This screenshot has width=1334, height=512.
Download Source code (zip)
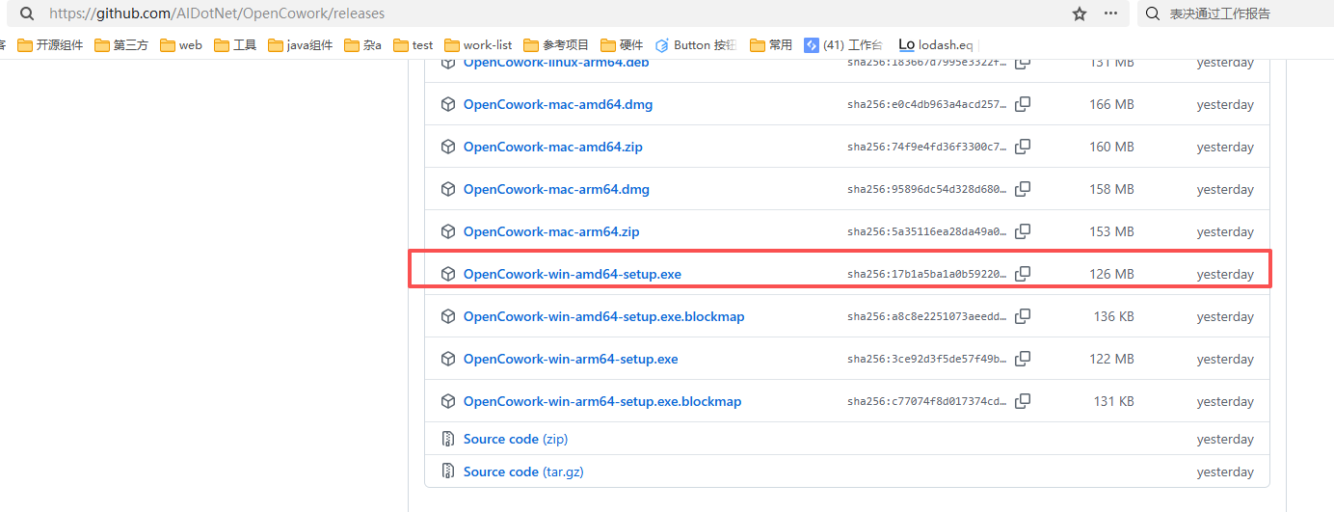coord(516,439)
